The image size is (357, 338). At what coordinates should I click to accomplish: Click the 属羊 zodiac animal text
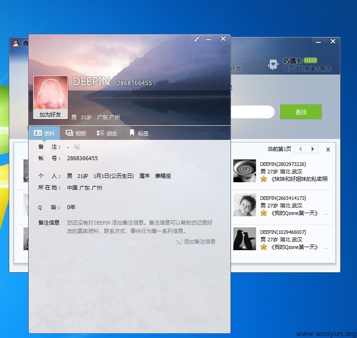(145, 176)
